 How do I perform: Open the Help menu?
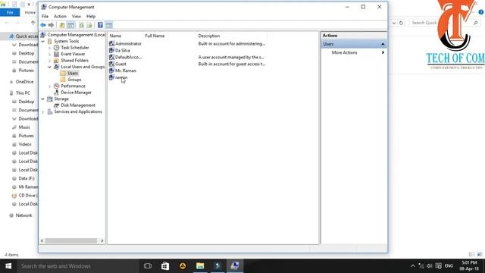[x=91, y=17]
